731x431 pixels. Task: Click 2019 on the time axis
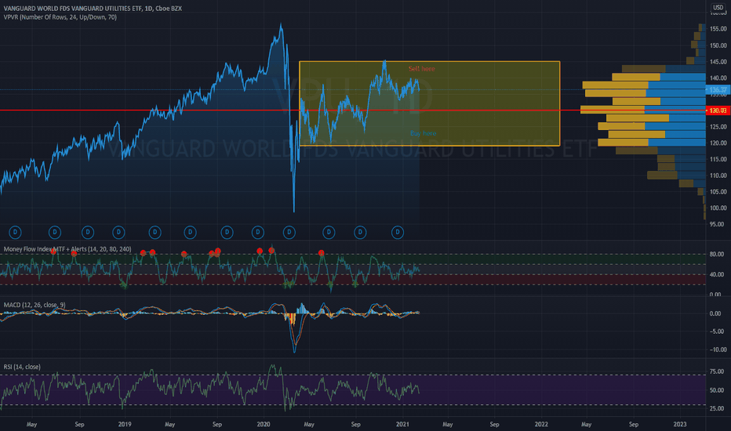tap(125, 425)
